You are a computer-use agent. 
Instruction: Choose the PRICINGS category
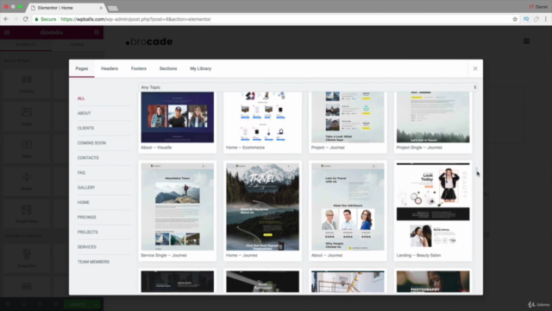(86, 217)
